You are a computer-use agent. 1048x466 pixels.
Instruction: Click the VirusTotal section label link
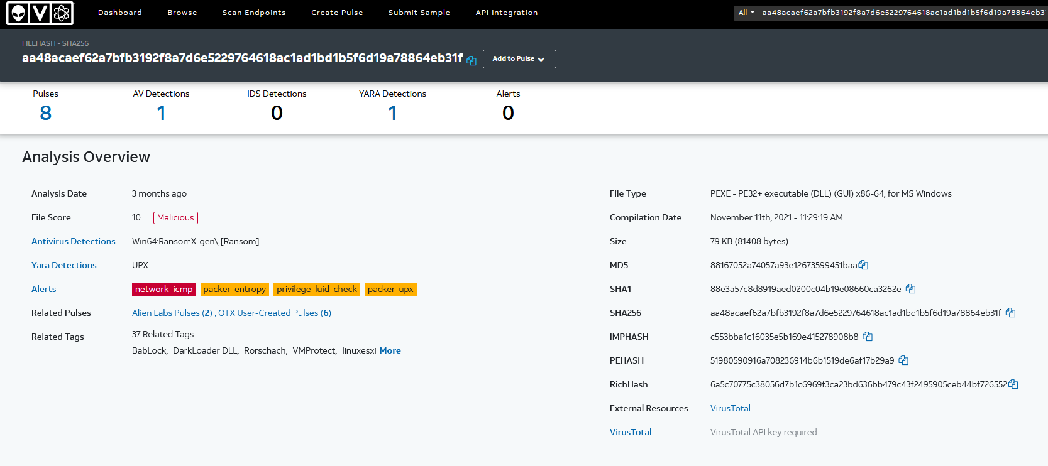631,432
